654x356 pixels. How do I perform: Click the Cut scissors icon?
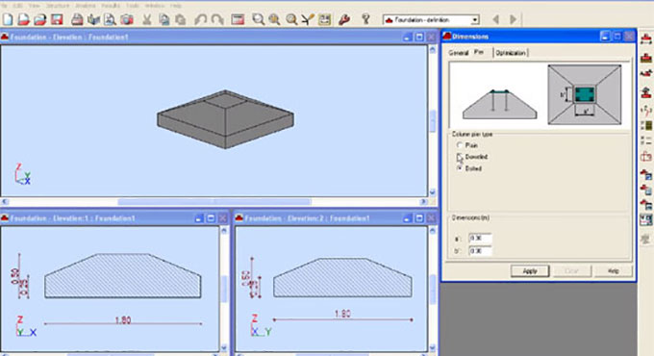(x=147, y=19)
